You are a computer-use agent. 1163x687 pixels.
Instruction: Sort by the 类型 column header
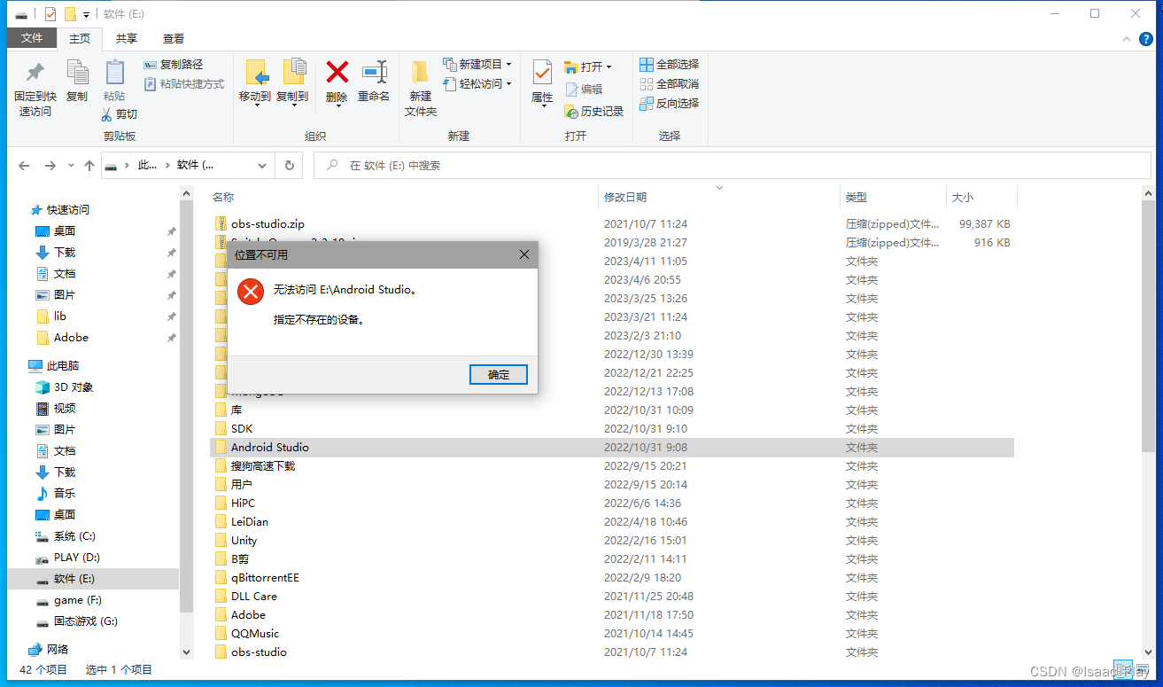click(857, 198)
